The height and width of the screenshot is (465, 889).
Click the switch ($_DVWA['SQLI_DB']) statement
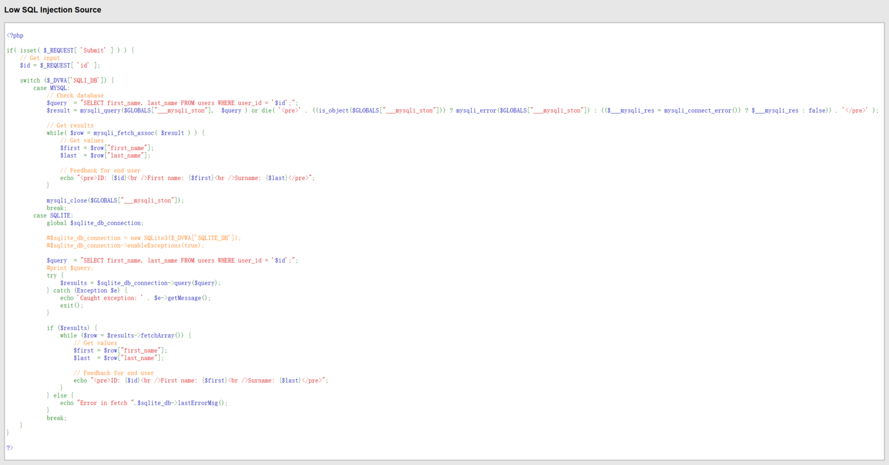[x=67, y=81]
